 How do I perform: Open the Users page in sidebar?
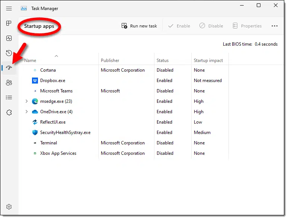9,83
